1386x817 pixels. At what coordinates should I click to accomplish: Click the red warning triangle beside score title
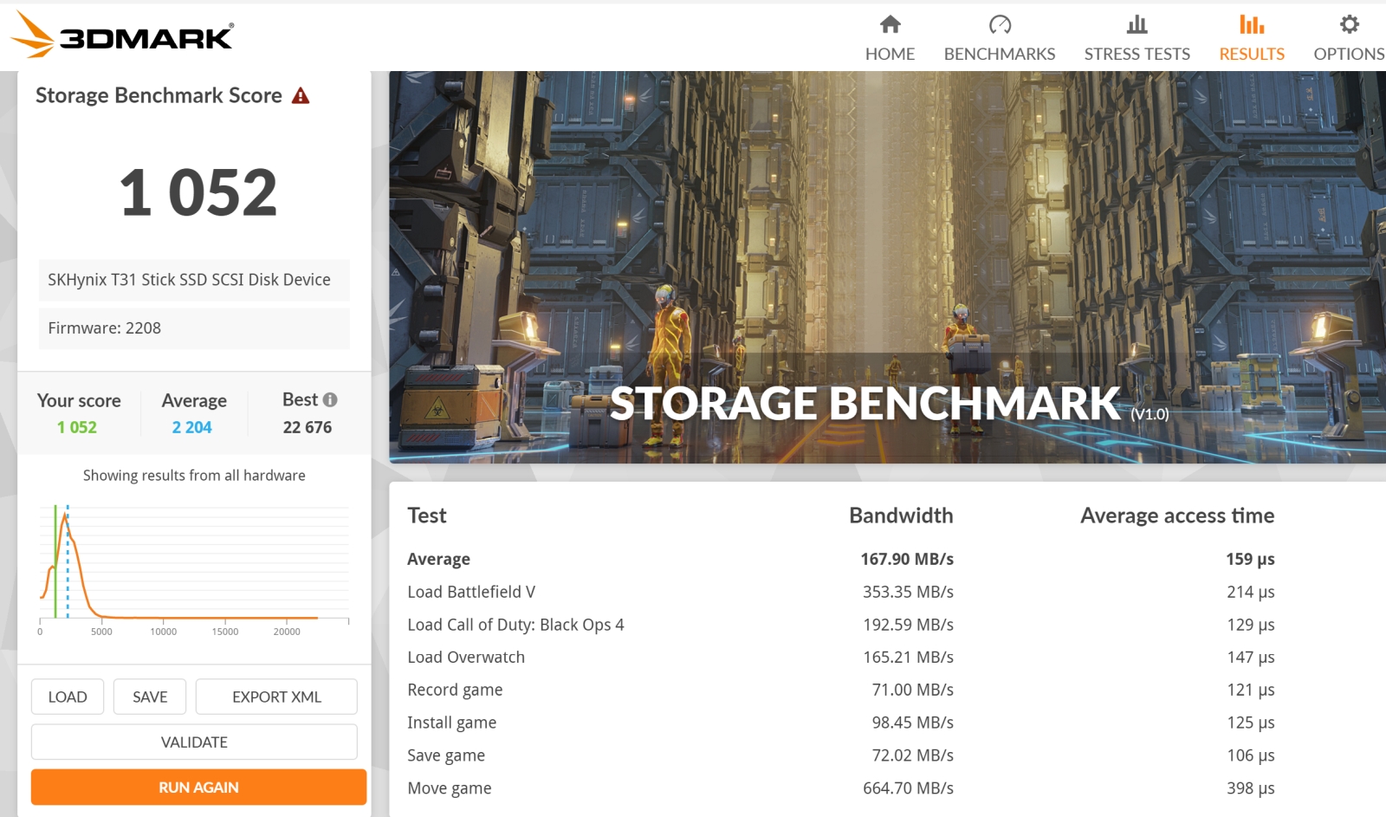tap(301, 95)
